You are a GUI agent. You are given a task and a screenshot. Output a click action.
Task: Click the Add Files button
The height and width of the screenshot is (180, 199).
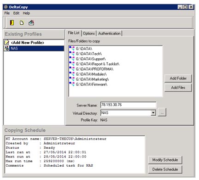coord(178,88)
